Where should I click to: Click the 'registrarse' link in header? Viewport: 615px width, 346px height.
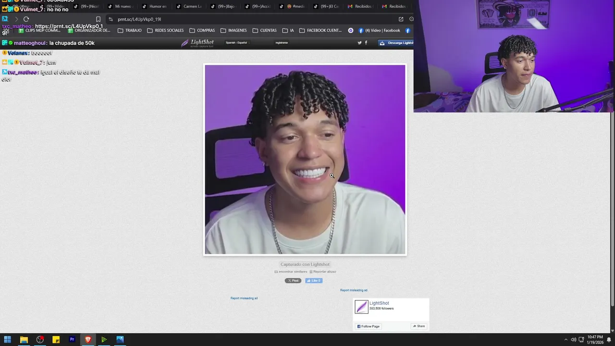tap(282, 43)
